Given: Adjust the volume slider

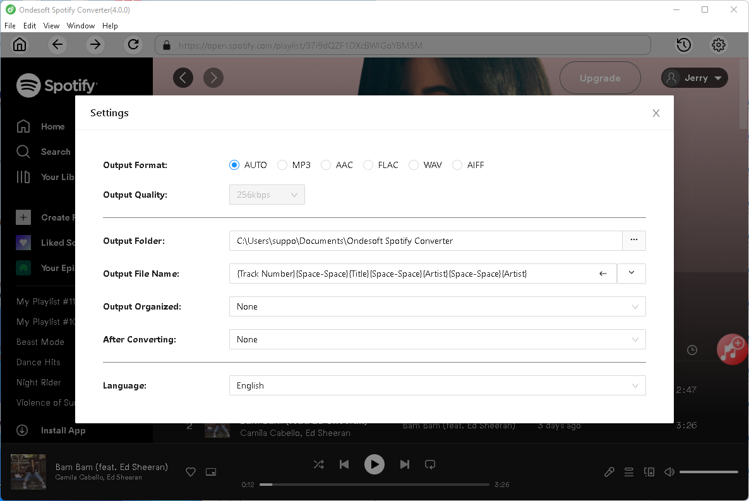Looking at the screenshot, I should (x=709, y=472).
